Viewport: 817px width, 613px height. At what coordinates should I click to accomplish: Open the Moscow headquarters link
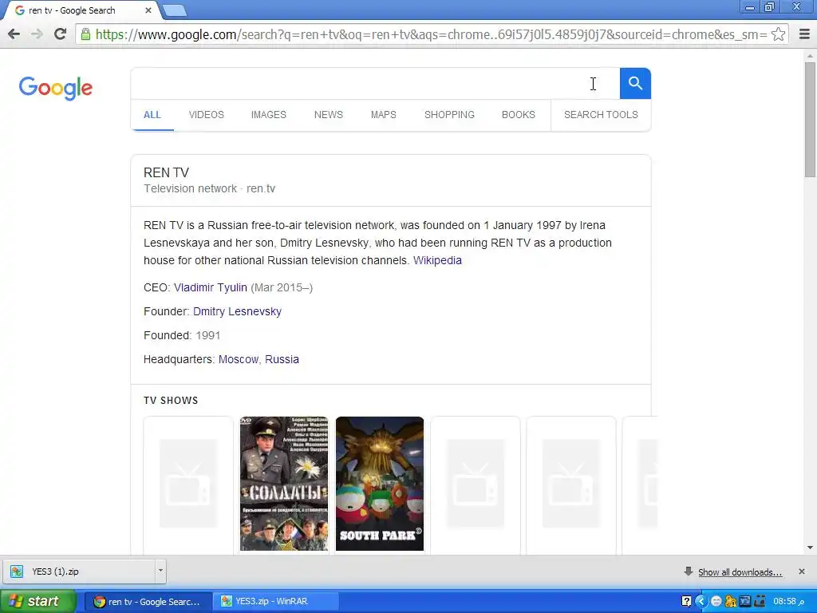[238, 360]
